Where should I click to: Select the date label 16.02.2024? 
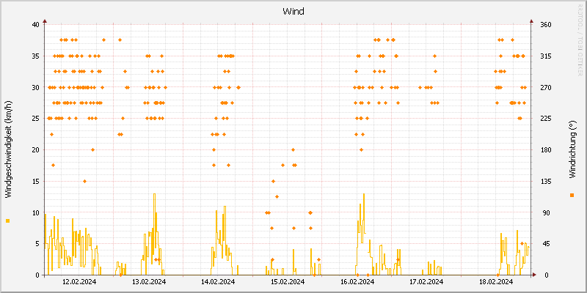click(x=357, y=281)
